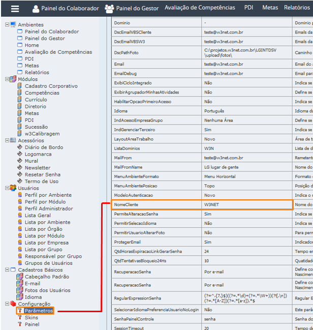
Task: Select Resetar Senha in the sidebar
Action: (x=42, y=174)
